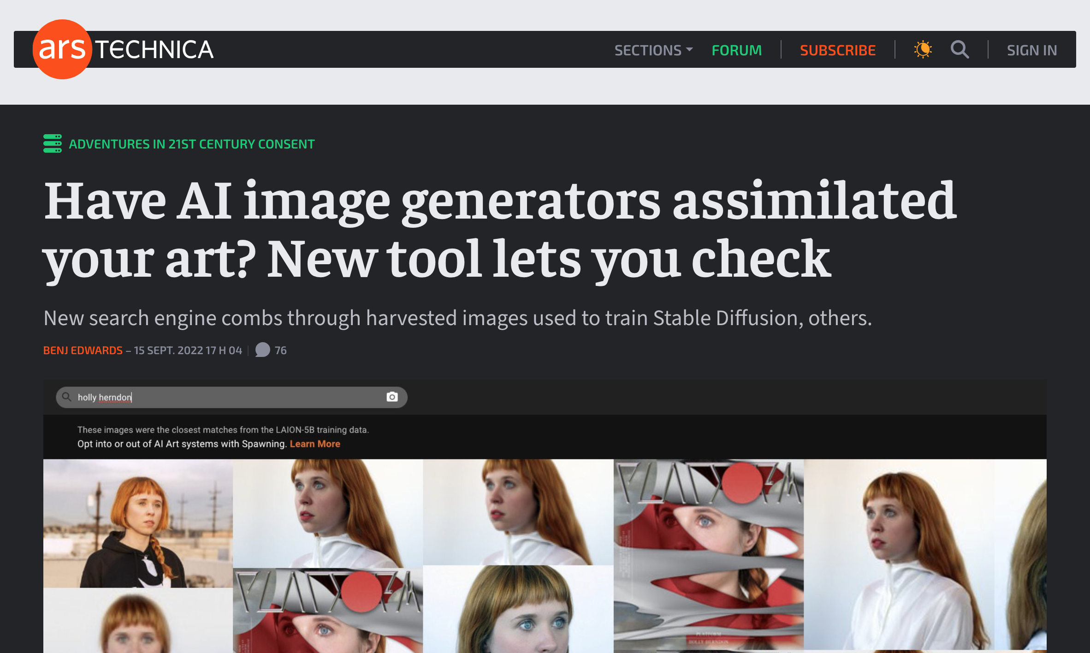Image resolution: width=1090 pixels, height=653 pixels.
Task: Click the article headline about AI image generators
Action: 499,229
